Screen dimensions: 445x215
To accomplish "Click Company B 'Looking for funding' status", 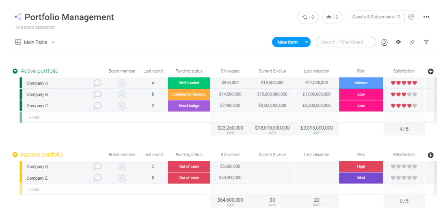I will [189, 94].
